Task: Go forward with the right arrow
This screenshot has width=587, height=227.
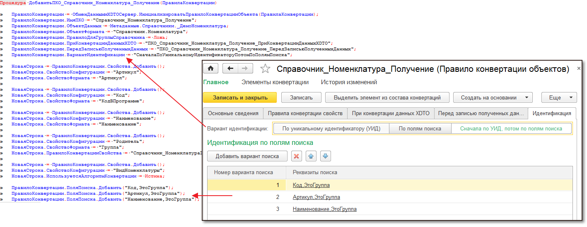Action: (x=245, y=69)
